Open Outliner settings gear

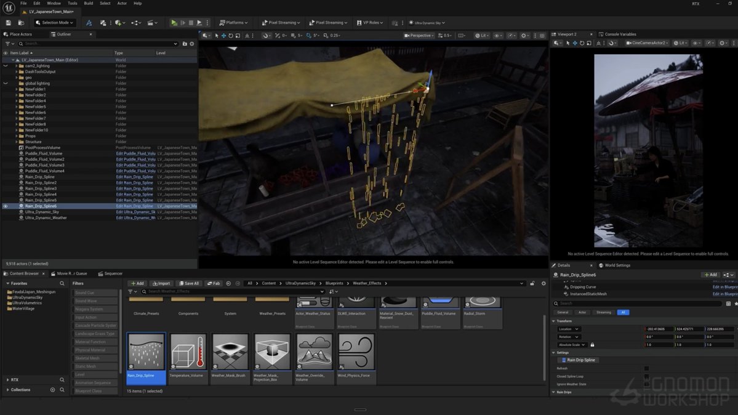191,44
